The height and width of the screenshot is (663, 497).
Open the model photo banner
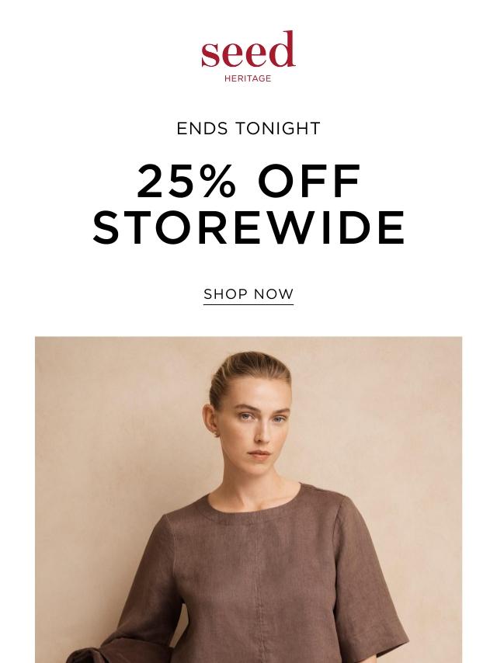248,500
